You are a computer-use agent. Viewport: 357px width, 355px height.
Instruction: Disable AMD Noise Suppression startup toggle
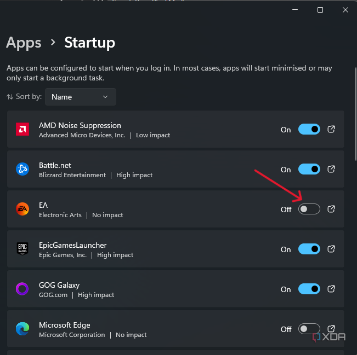point(309,129)
